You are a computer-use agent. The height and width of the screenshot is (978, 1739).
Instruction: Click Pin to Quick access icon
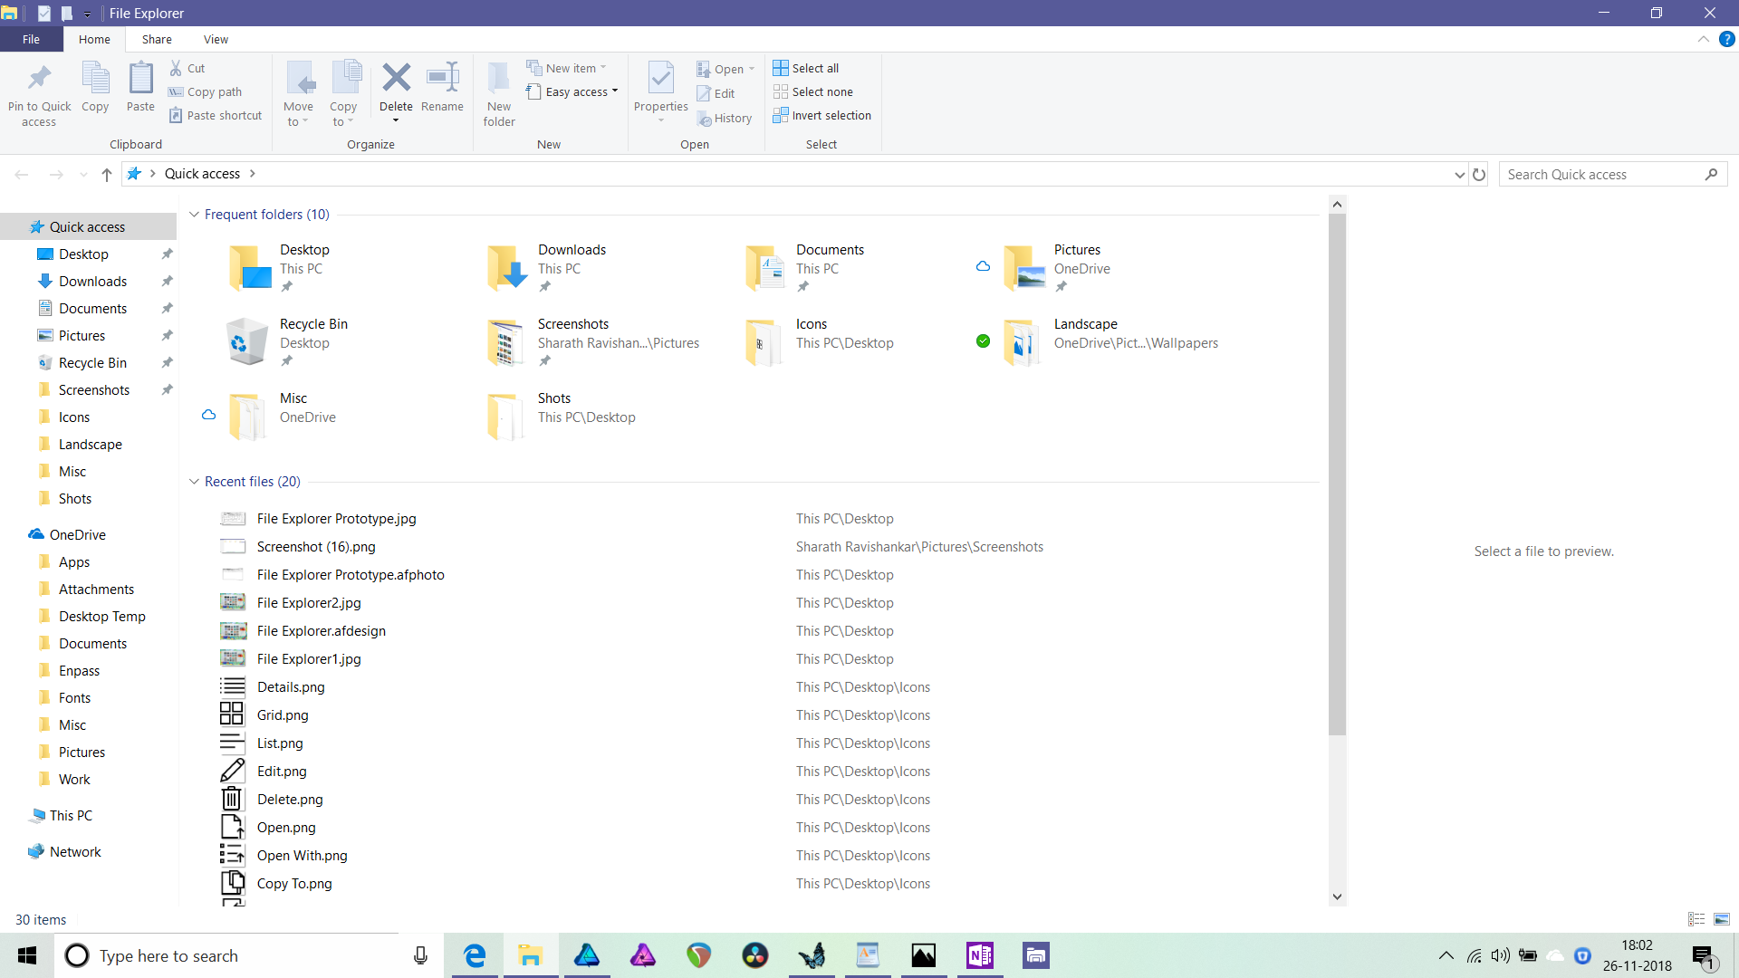pos(39,79)
